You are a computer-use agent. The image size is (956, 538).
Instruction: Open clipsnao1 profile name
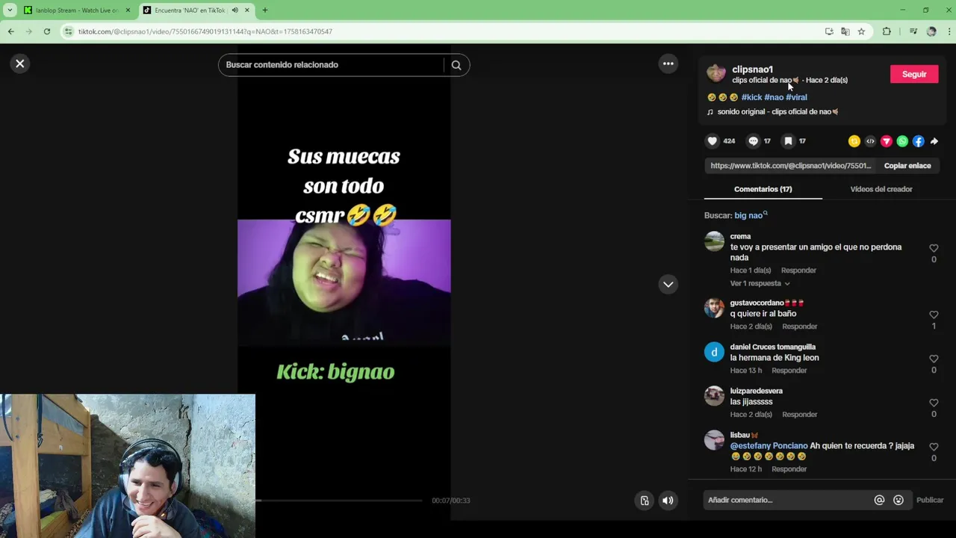pyautogui.click(x=752, y=69)
